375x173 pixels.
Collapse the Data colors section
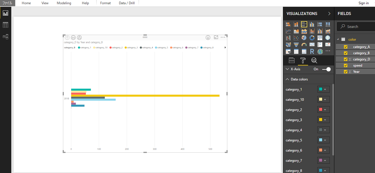tap(287, 79)
